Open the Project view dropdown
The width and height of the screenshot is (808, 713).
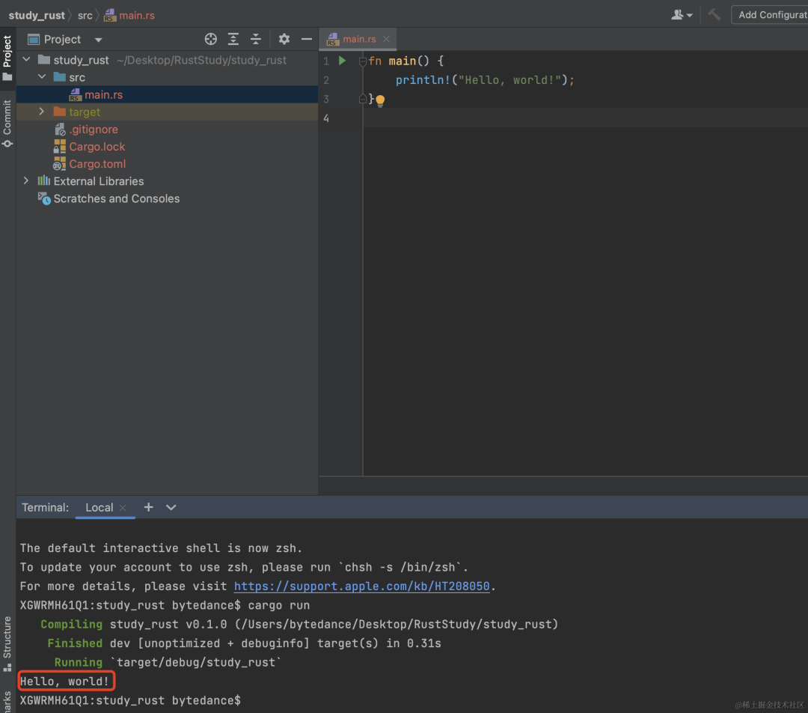[x=99, y=40]
